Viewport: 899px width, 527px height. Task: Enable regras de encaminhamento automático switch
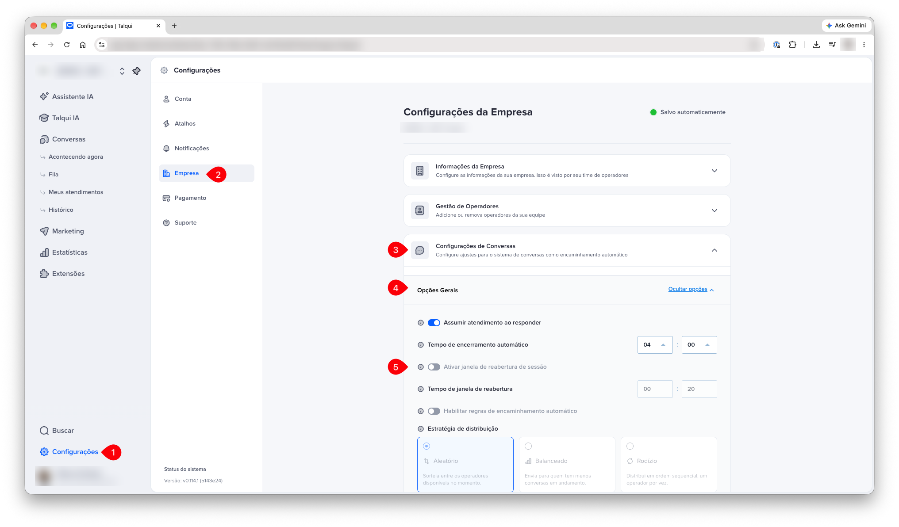[x=434, y=411]
